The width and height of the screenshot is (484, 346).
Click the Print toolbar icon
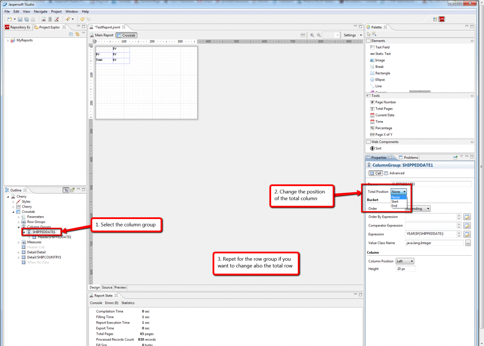pyautogui.click(x=33, y=19)
